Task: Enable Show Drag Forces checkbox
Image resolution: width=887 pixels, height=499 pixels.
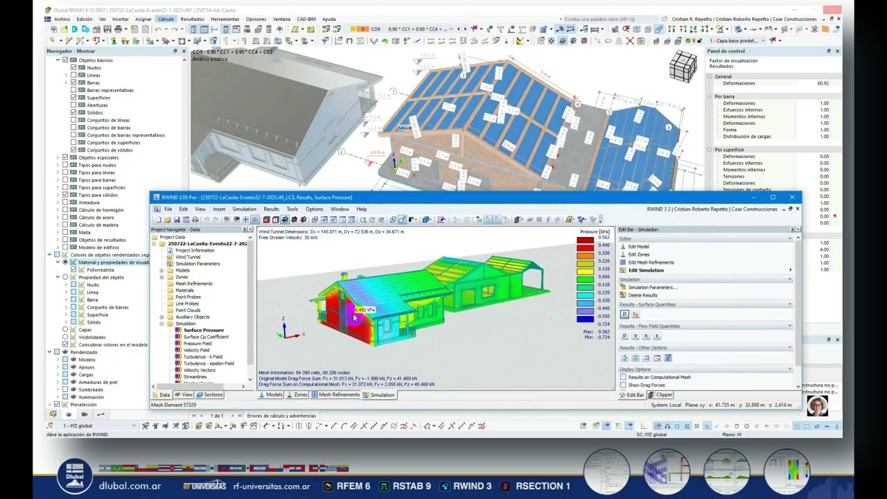Action: [623, 385]
